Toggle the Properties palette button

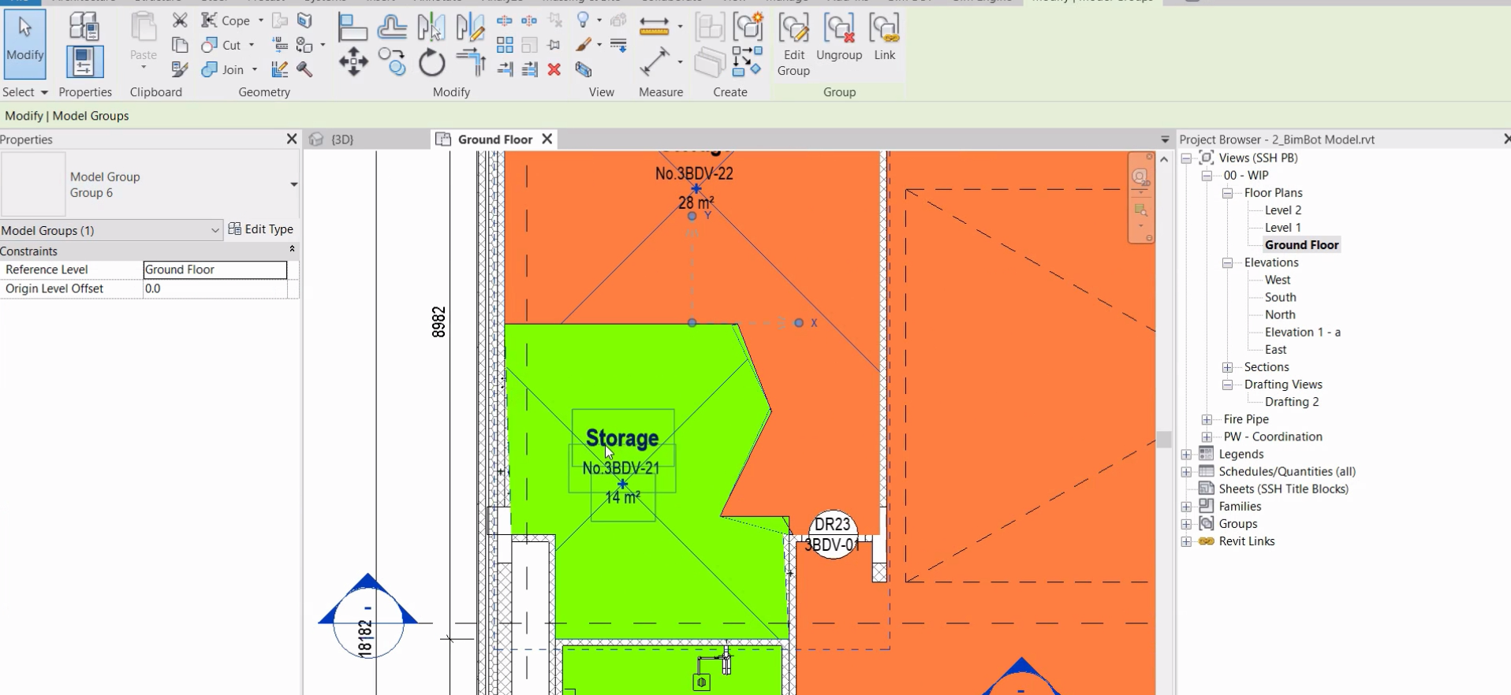click(x=84, y=62)
